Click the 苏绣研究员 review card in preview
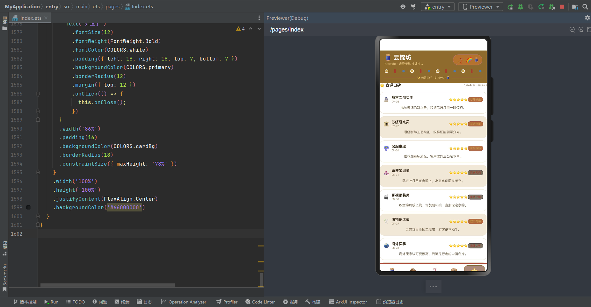The image size is (591, 307). pos(433,127)
